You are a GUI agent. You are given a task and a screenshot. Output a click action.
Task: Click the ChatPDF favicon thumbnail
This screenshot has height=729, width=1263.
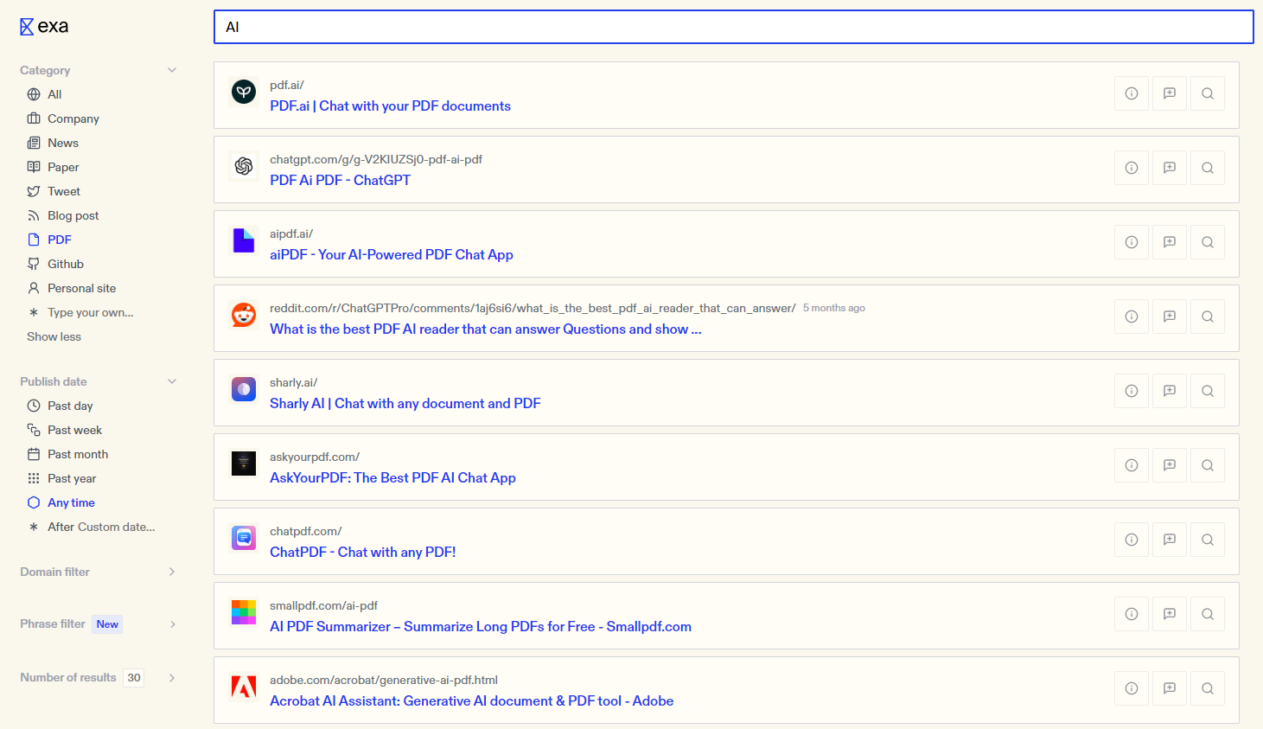click(x=244, y=538)
